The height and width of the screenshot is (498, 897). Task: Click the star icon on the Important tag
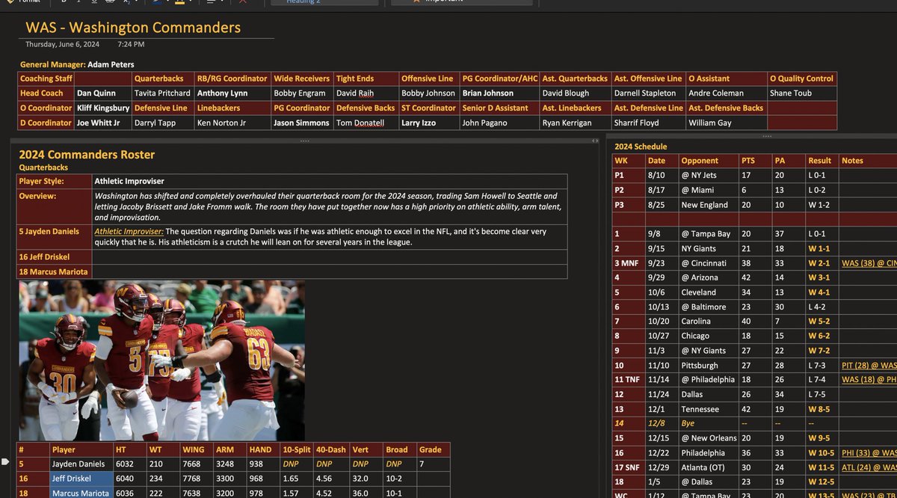416,2
